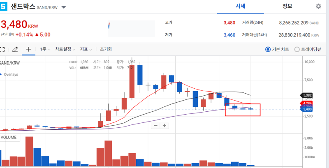Viewport: 329px width, 168px height.
Task: Click the VOLUME label button
Action: point(10,138)
